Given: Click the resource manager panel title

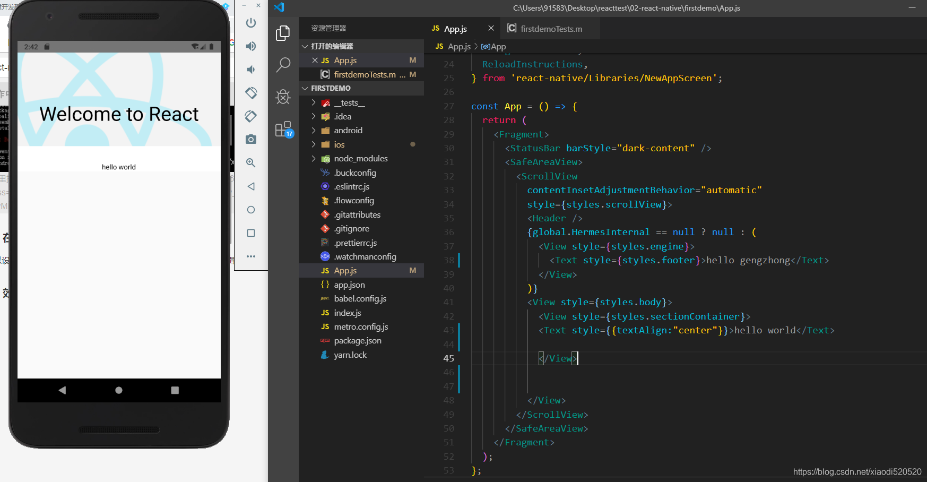Looking at the screenshot, I should pos(328,28).
